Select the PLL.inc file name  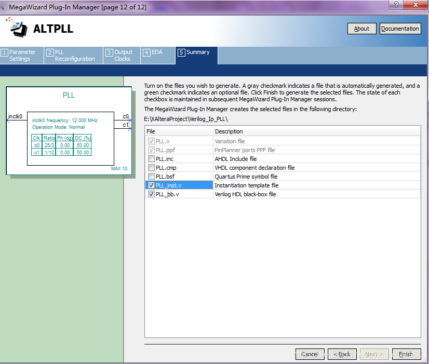coord(165,159)
